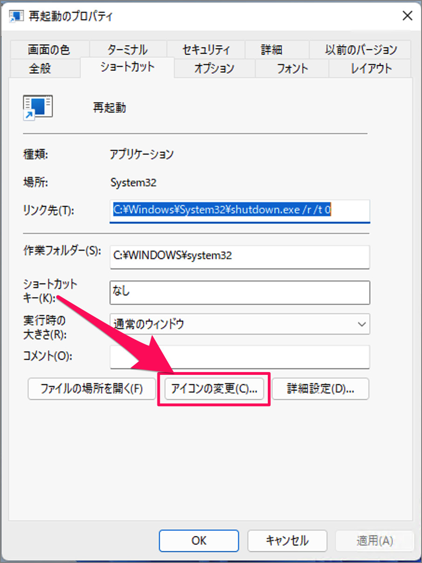The height and width of the screenshot is (563, 422).
Task: Click the リンク先(T): label
Action: (49, 211)
